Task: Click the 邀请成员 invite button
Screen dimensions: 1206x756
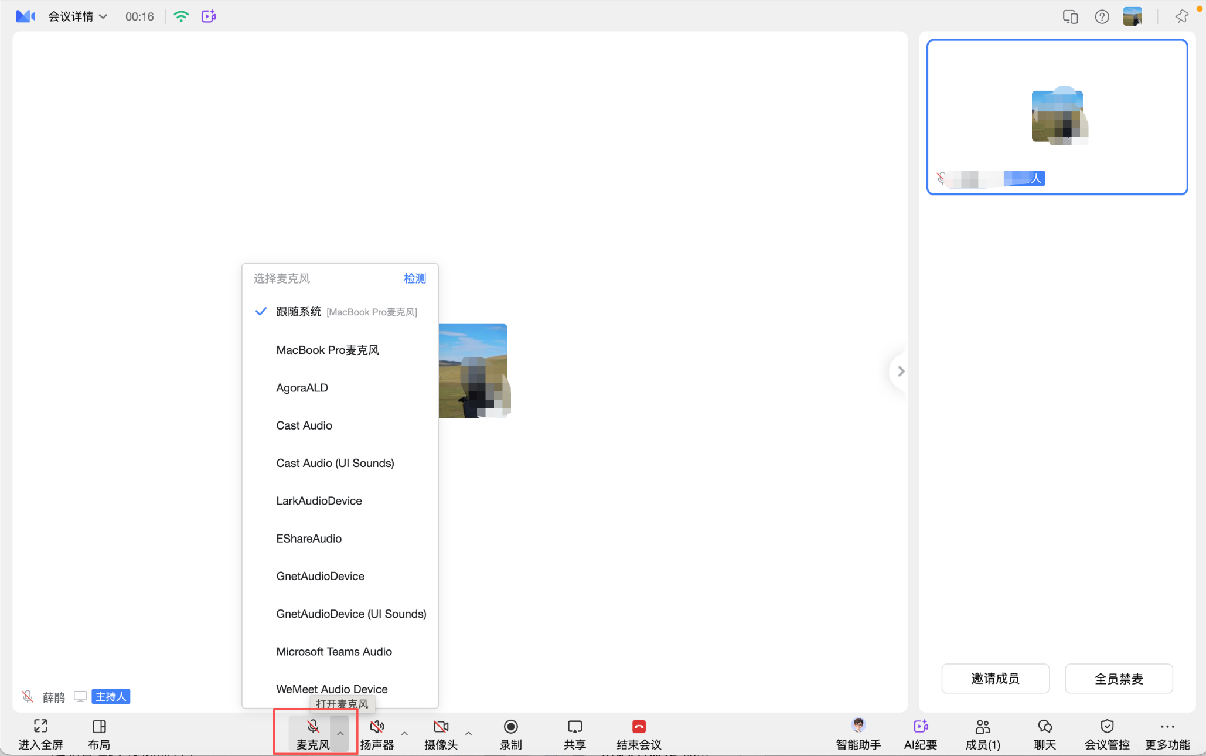Action: tap(995, 679)
